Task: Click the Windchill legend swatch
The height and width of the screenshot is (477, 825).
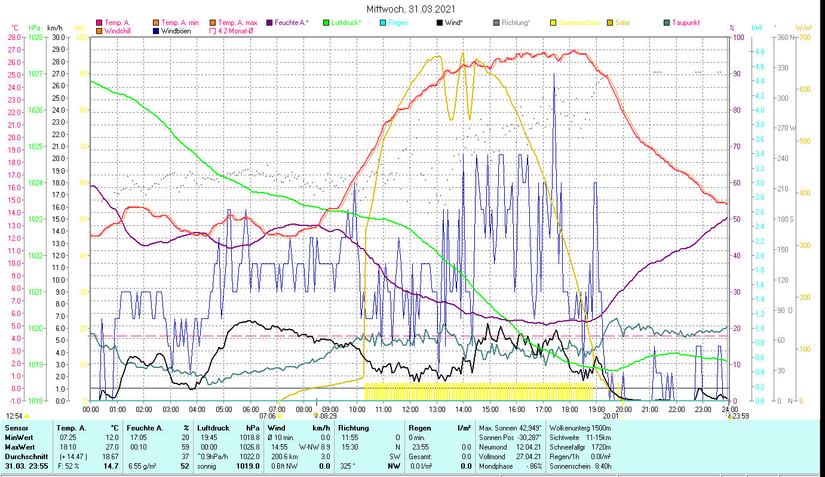Action: [99, 31]
